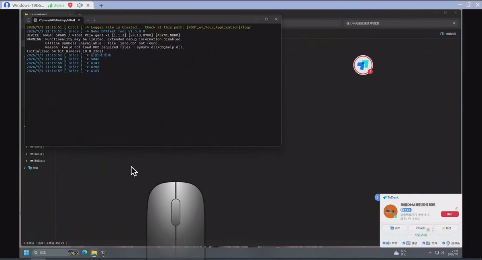Image resolution: width=482 pixels, height=260 pixels.
Task: Maximize the terminal window
Action: point(266,19)
